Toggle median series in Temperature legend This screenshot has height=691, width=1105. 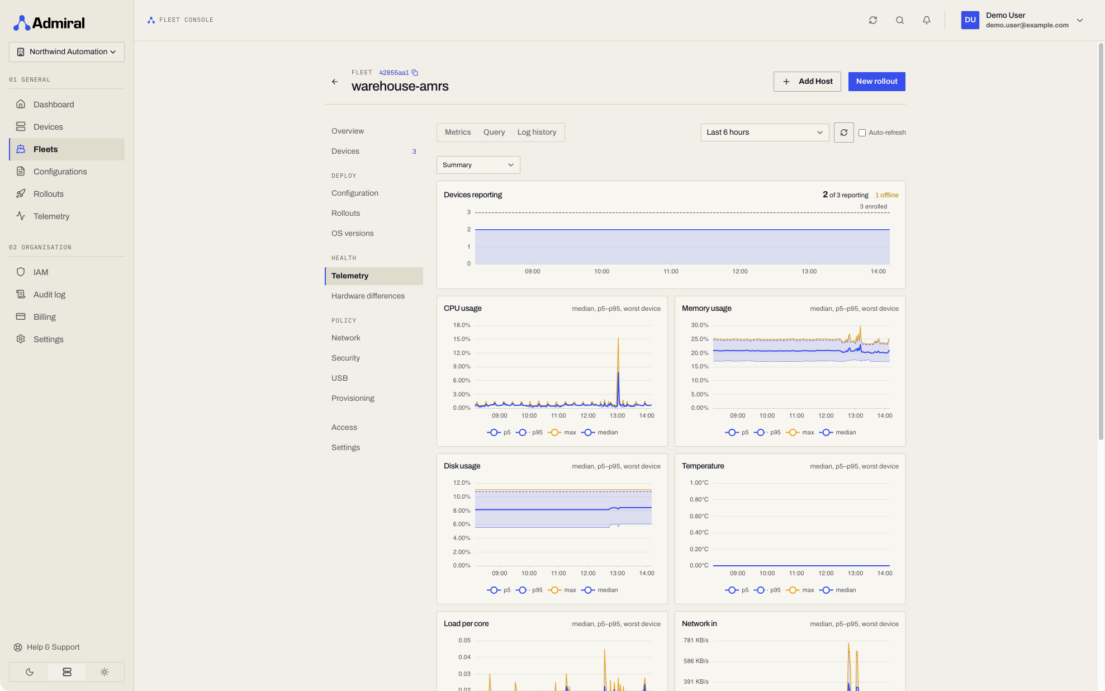tap(838, 590)
